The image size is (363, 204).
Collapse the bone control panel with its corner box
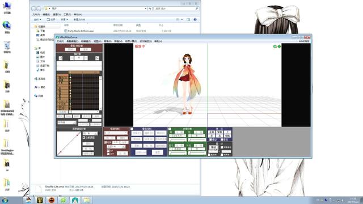coord(132,129)
